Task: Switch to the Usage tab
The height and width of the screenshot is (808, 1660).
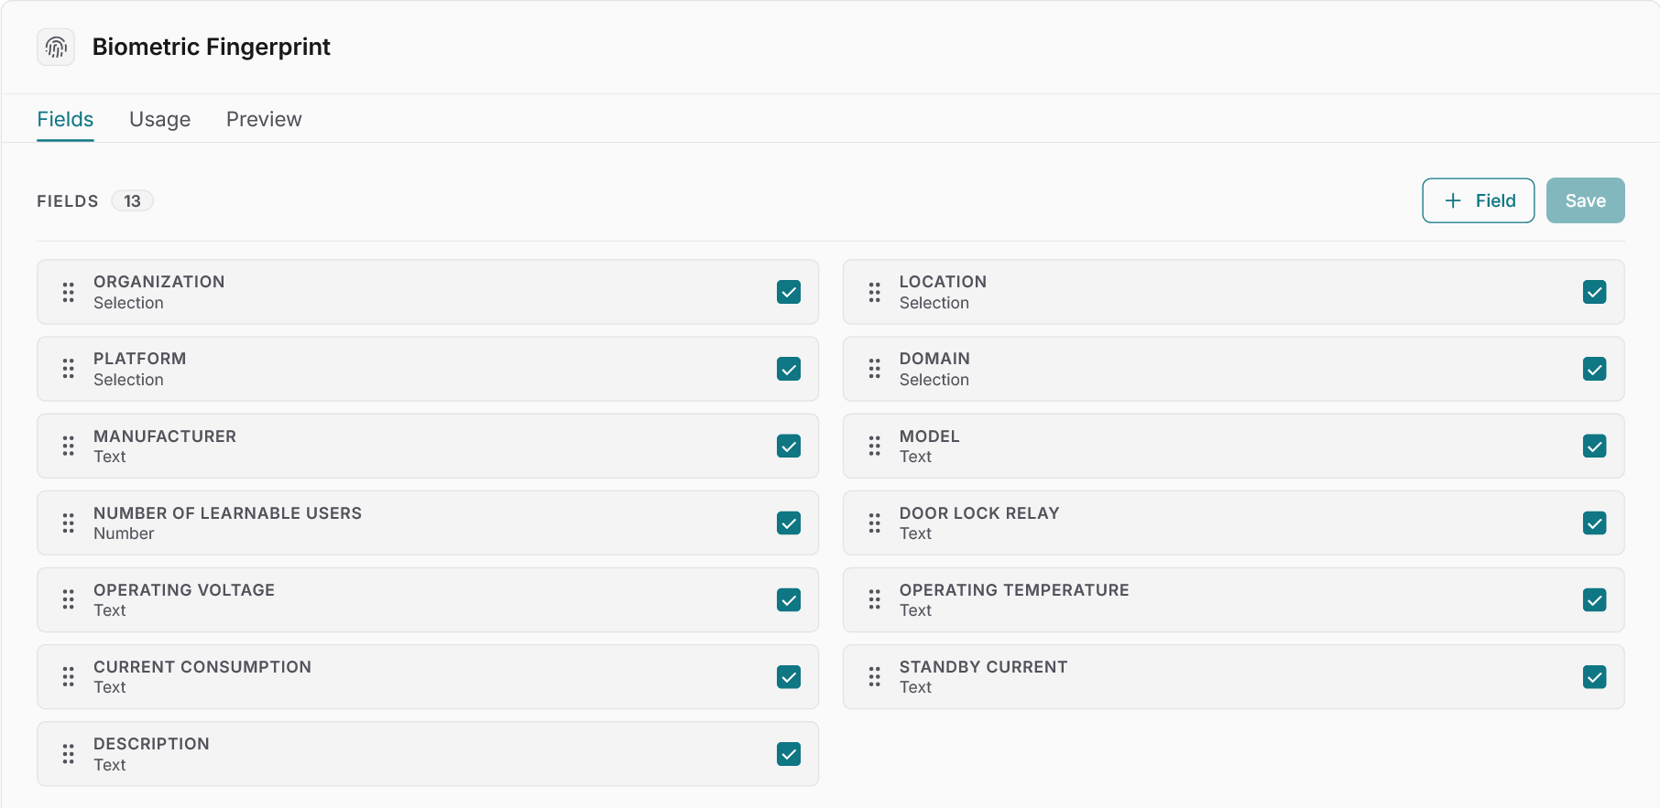Action: (x=159, y=119)
